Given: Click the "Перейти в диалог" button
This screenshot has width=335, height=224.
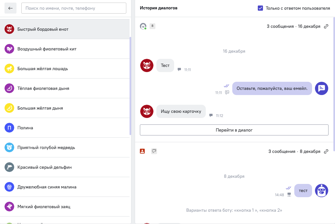Looking at the screenshot, I should 234,130.
